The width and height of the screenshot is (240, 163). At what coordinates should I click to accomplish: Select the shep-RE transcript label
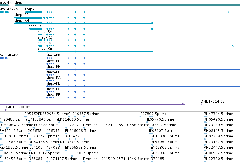pyautogui.click(x=45, y=49)
